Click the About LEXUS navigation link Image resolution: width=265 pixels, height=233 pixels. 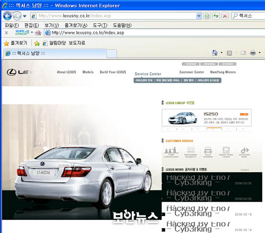66,72
